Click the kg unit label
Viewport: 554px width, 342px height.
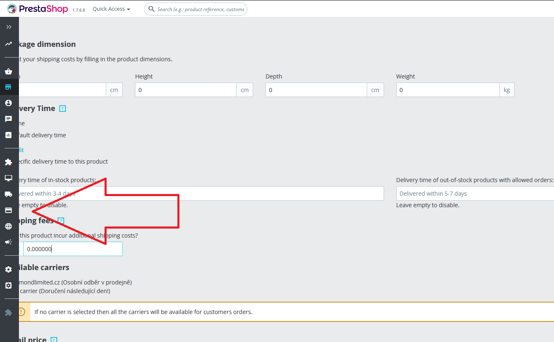[x=507, y=90]
